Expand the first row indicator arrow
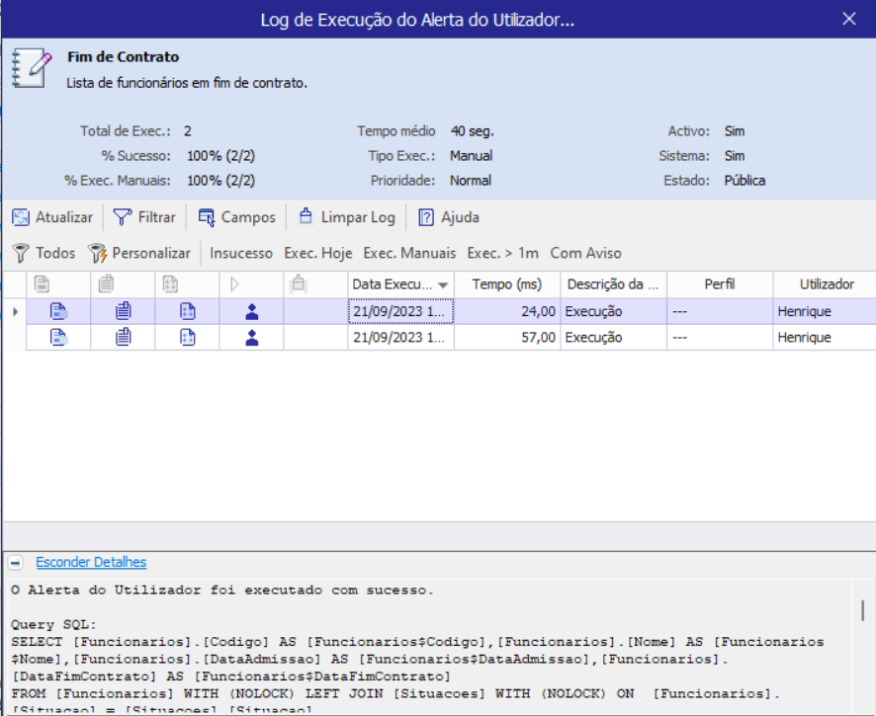 [x=13, y=312]
